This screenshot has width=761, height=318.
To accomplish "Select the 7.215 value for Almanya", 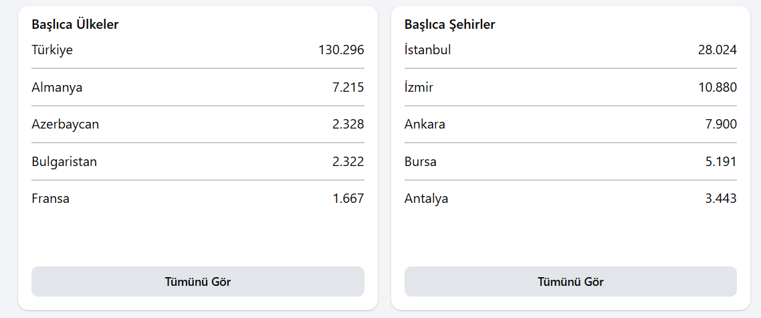I will click(348, 87).
